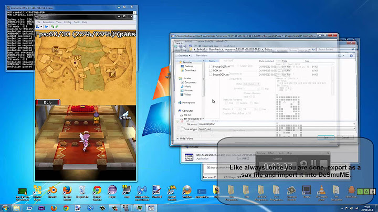Image resolution: width=378 pixels, height=212 pixels.
Task: Click the Windows Start button
Action: point(5,208)
